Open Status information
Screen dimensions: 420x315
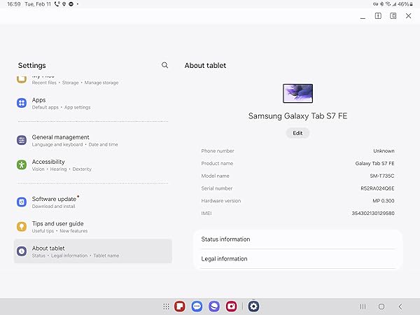(x=298, y=239)
